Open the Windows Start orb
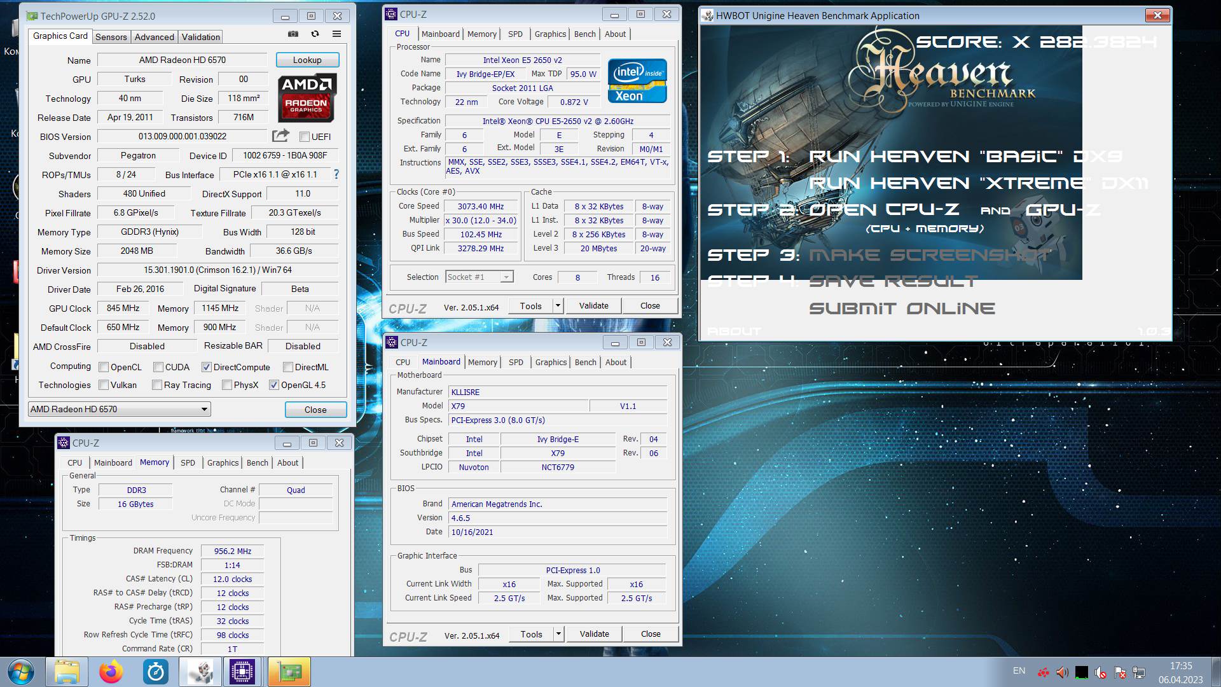Viewport: 1221px width, 687px height. coord(21,672)
